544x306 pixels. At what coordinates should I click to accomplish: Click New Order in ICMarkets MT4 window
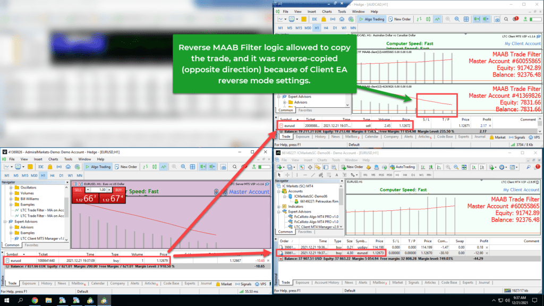click(x=352, y=167)
